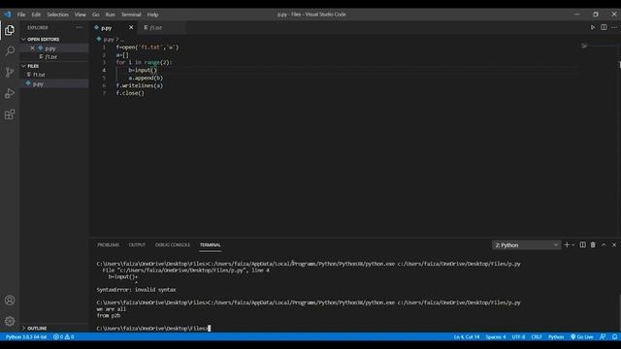Click Ln 4, Col cursor position indicator
This screenshot has width=621, height=349.
pyautogui.click(x=467, y=336)
